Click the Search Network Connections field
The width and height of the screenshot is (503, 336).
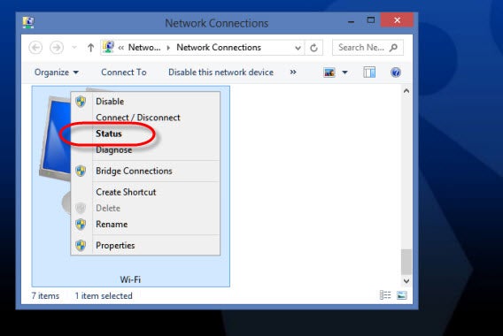click(368, 48)
